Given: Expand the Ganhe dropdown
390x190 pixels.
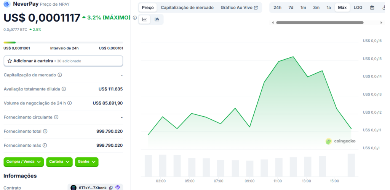Looking at the screenshot, I should pos(86,162).
